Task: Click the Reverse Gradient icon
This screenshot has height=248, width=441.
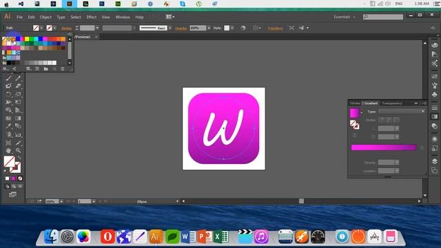Action: tap(355, 136)
